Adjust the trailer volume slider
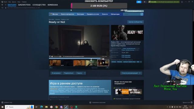The width and height of the screenshot is (194, 109). (x=58, y=57)
